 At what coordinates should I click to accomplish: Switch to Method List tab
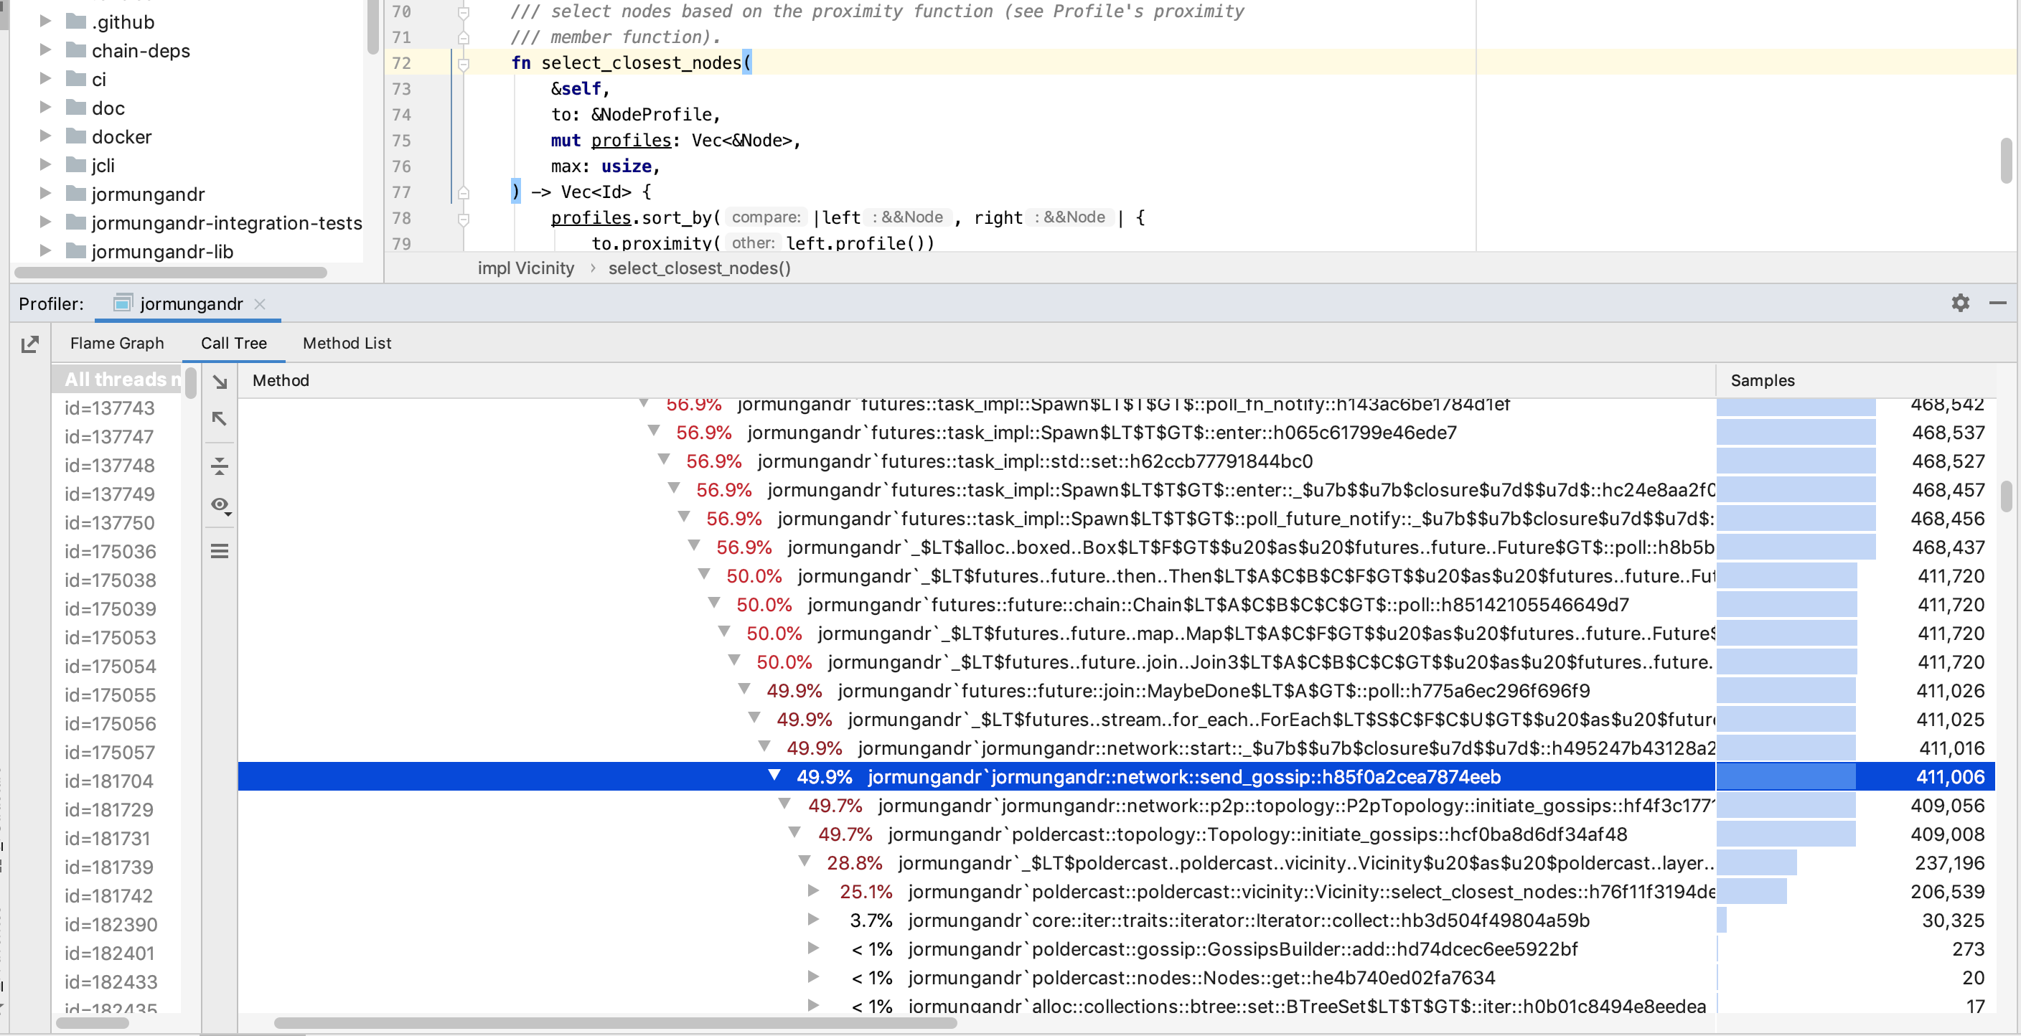click(347, 343)
